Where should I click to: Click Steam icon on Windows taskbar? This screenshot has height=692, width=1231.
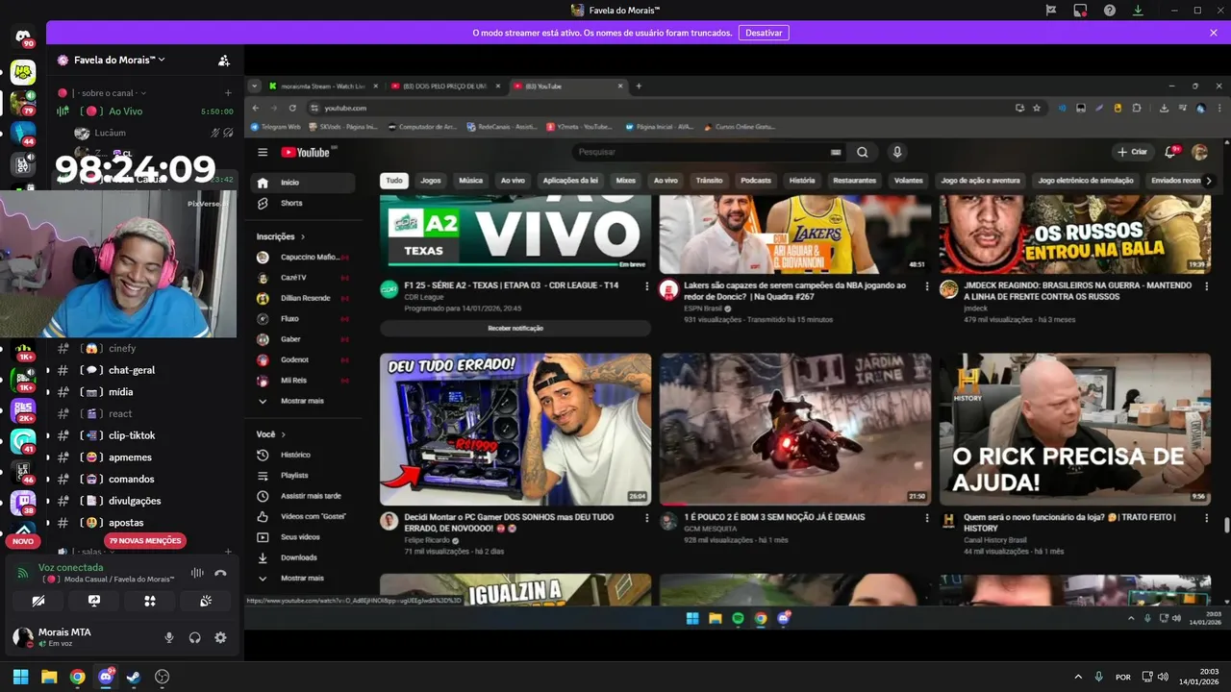[134, 677]
